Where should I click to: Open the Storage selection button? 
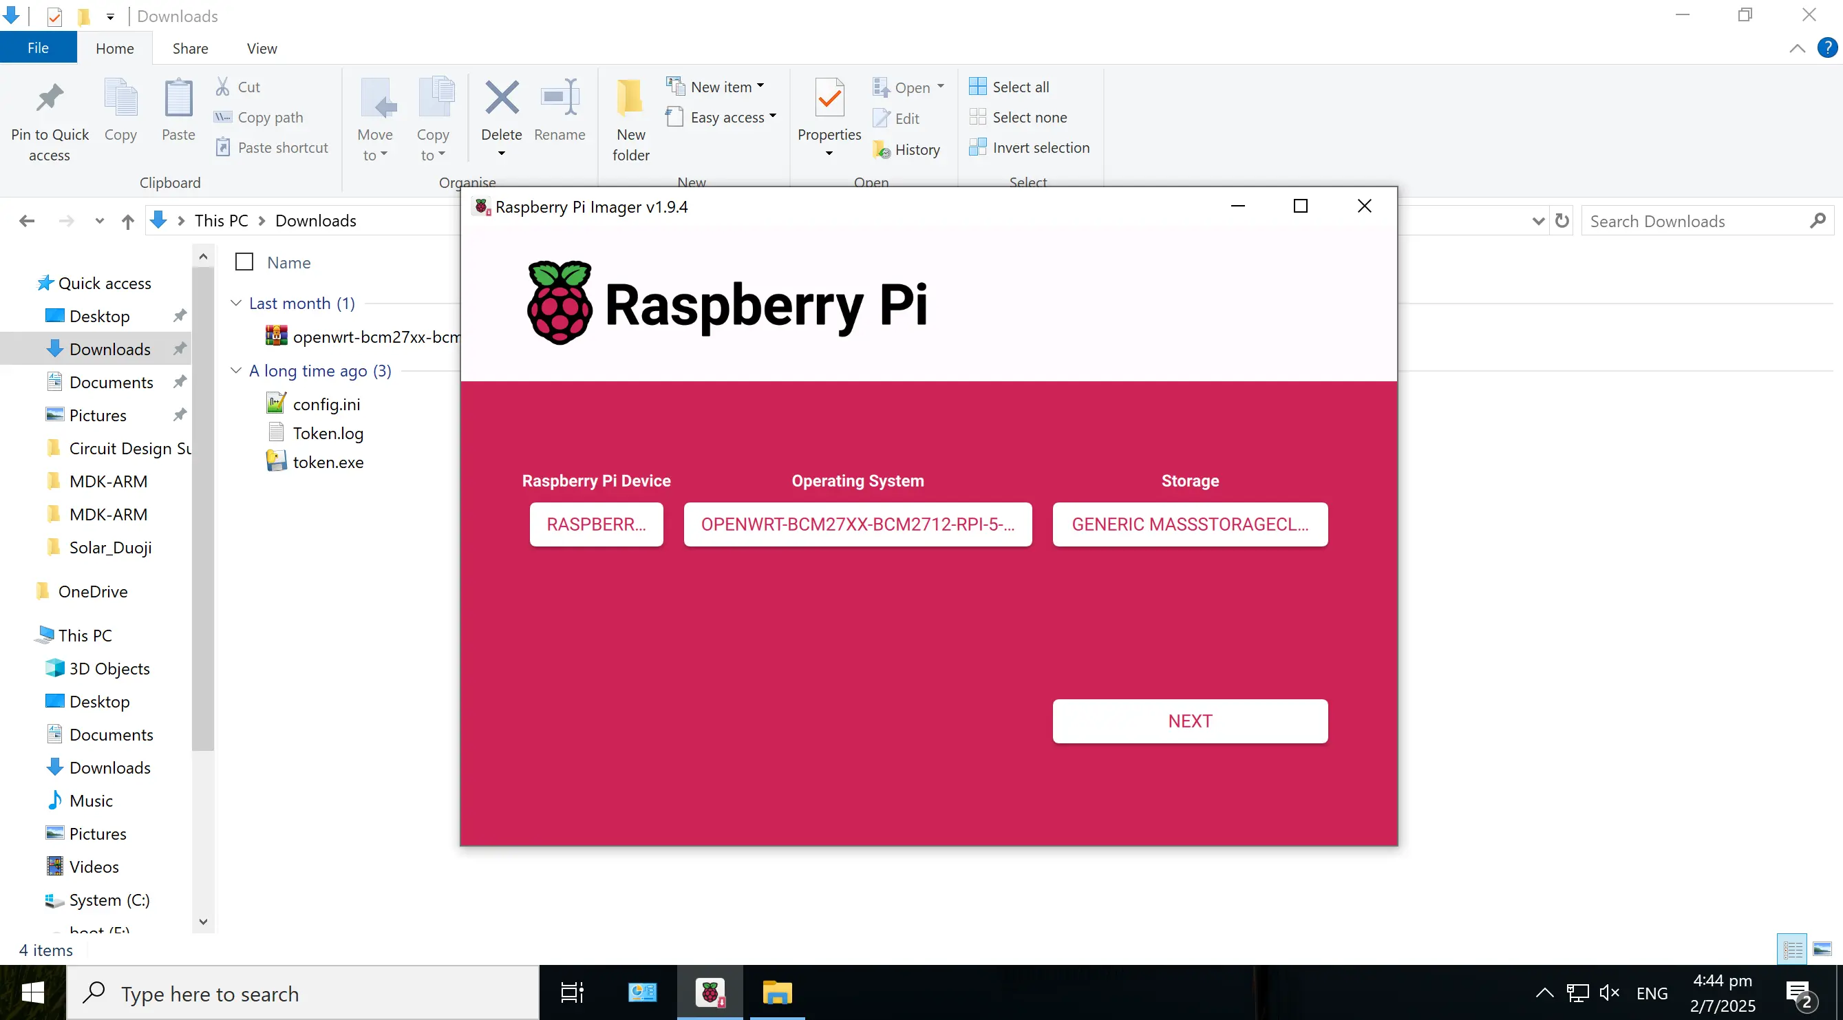tap(1190, 524)
